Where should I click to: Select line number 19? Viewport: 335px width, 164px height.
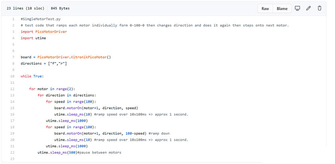[x=12, y=133]
